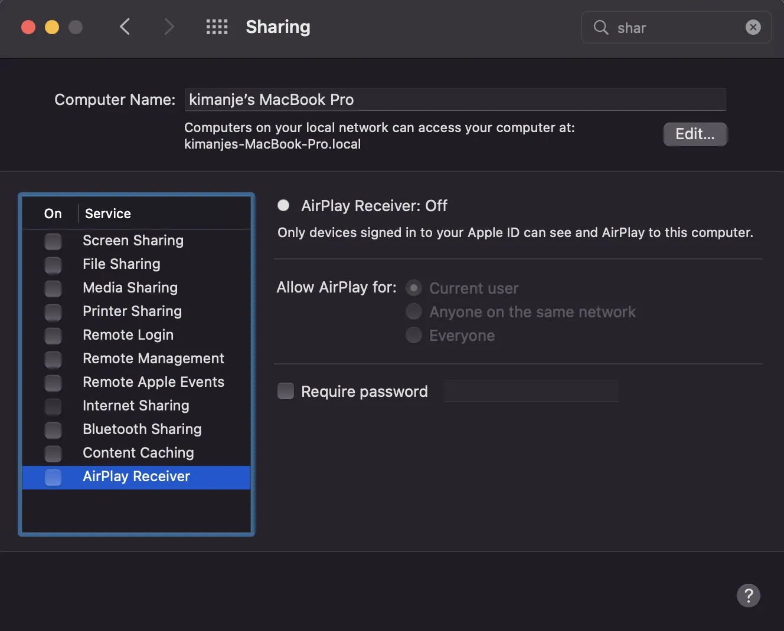Select File Sharing service row
784x631 pixels.
tap(136, 264)
